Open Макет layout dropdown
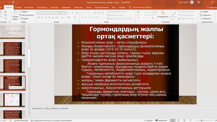 pyautogui.click(x=24, y=12)
